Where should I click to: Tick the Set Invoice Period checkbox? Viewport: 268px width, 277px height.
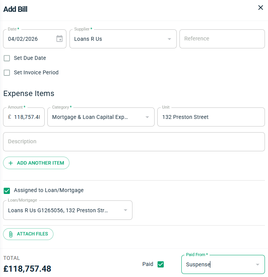pos(7,72)
